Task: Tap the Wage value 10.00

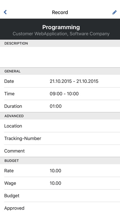Action: pyautogui.click(x=55, y=183)
